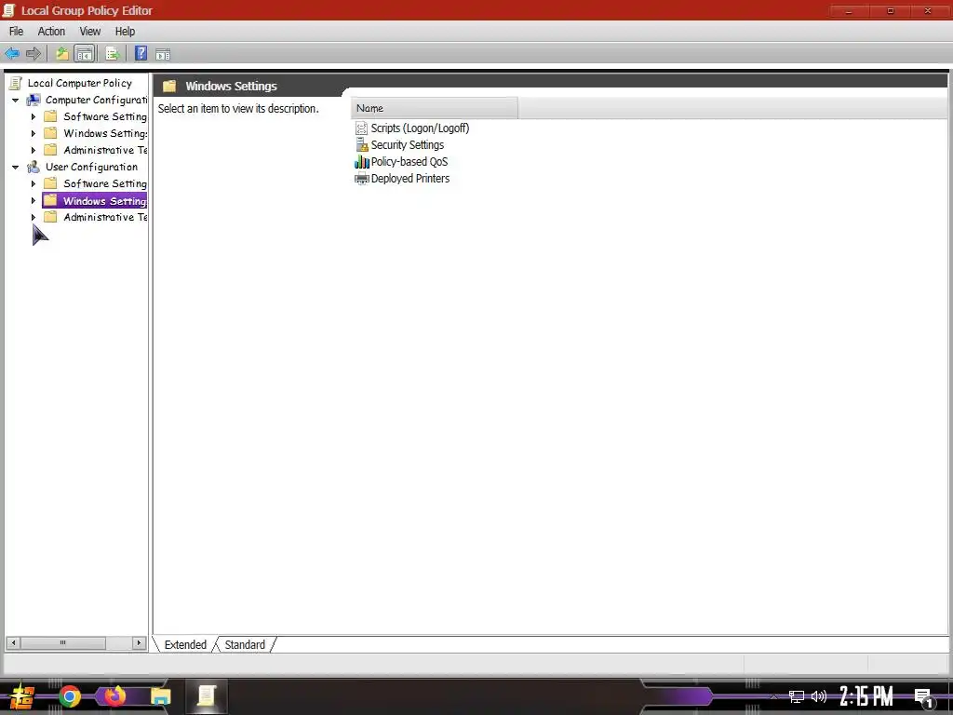Click tree pane scrollbar right arrow
953x715 pixels.
140,642
